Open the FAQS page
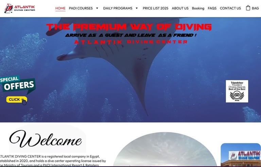 pyautogui.click(x=212, y=8)
